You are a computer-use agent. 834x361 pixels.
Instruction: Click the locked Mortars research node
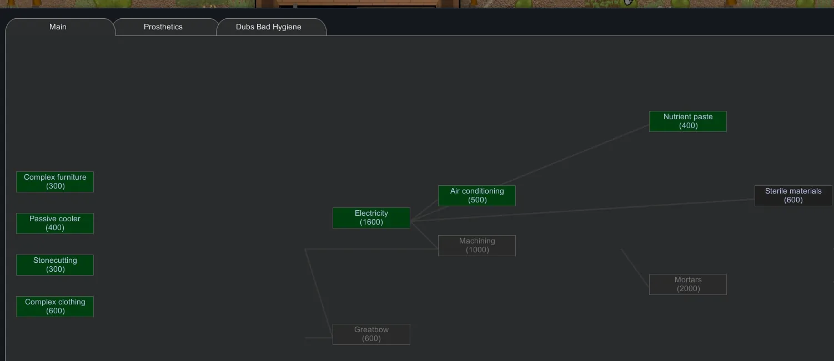687,284
